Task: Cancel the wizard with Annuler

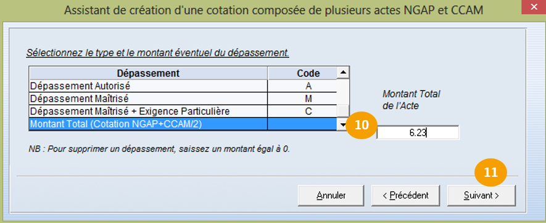Action: coord(331,195)
